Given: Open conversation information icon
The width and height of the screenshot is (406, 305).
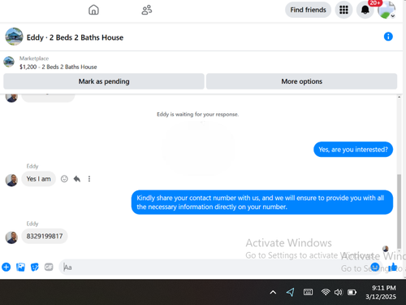Looking at the screenshot, I should (388, 37).
